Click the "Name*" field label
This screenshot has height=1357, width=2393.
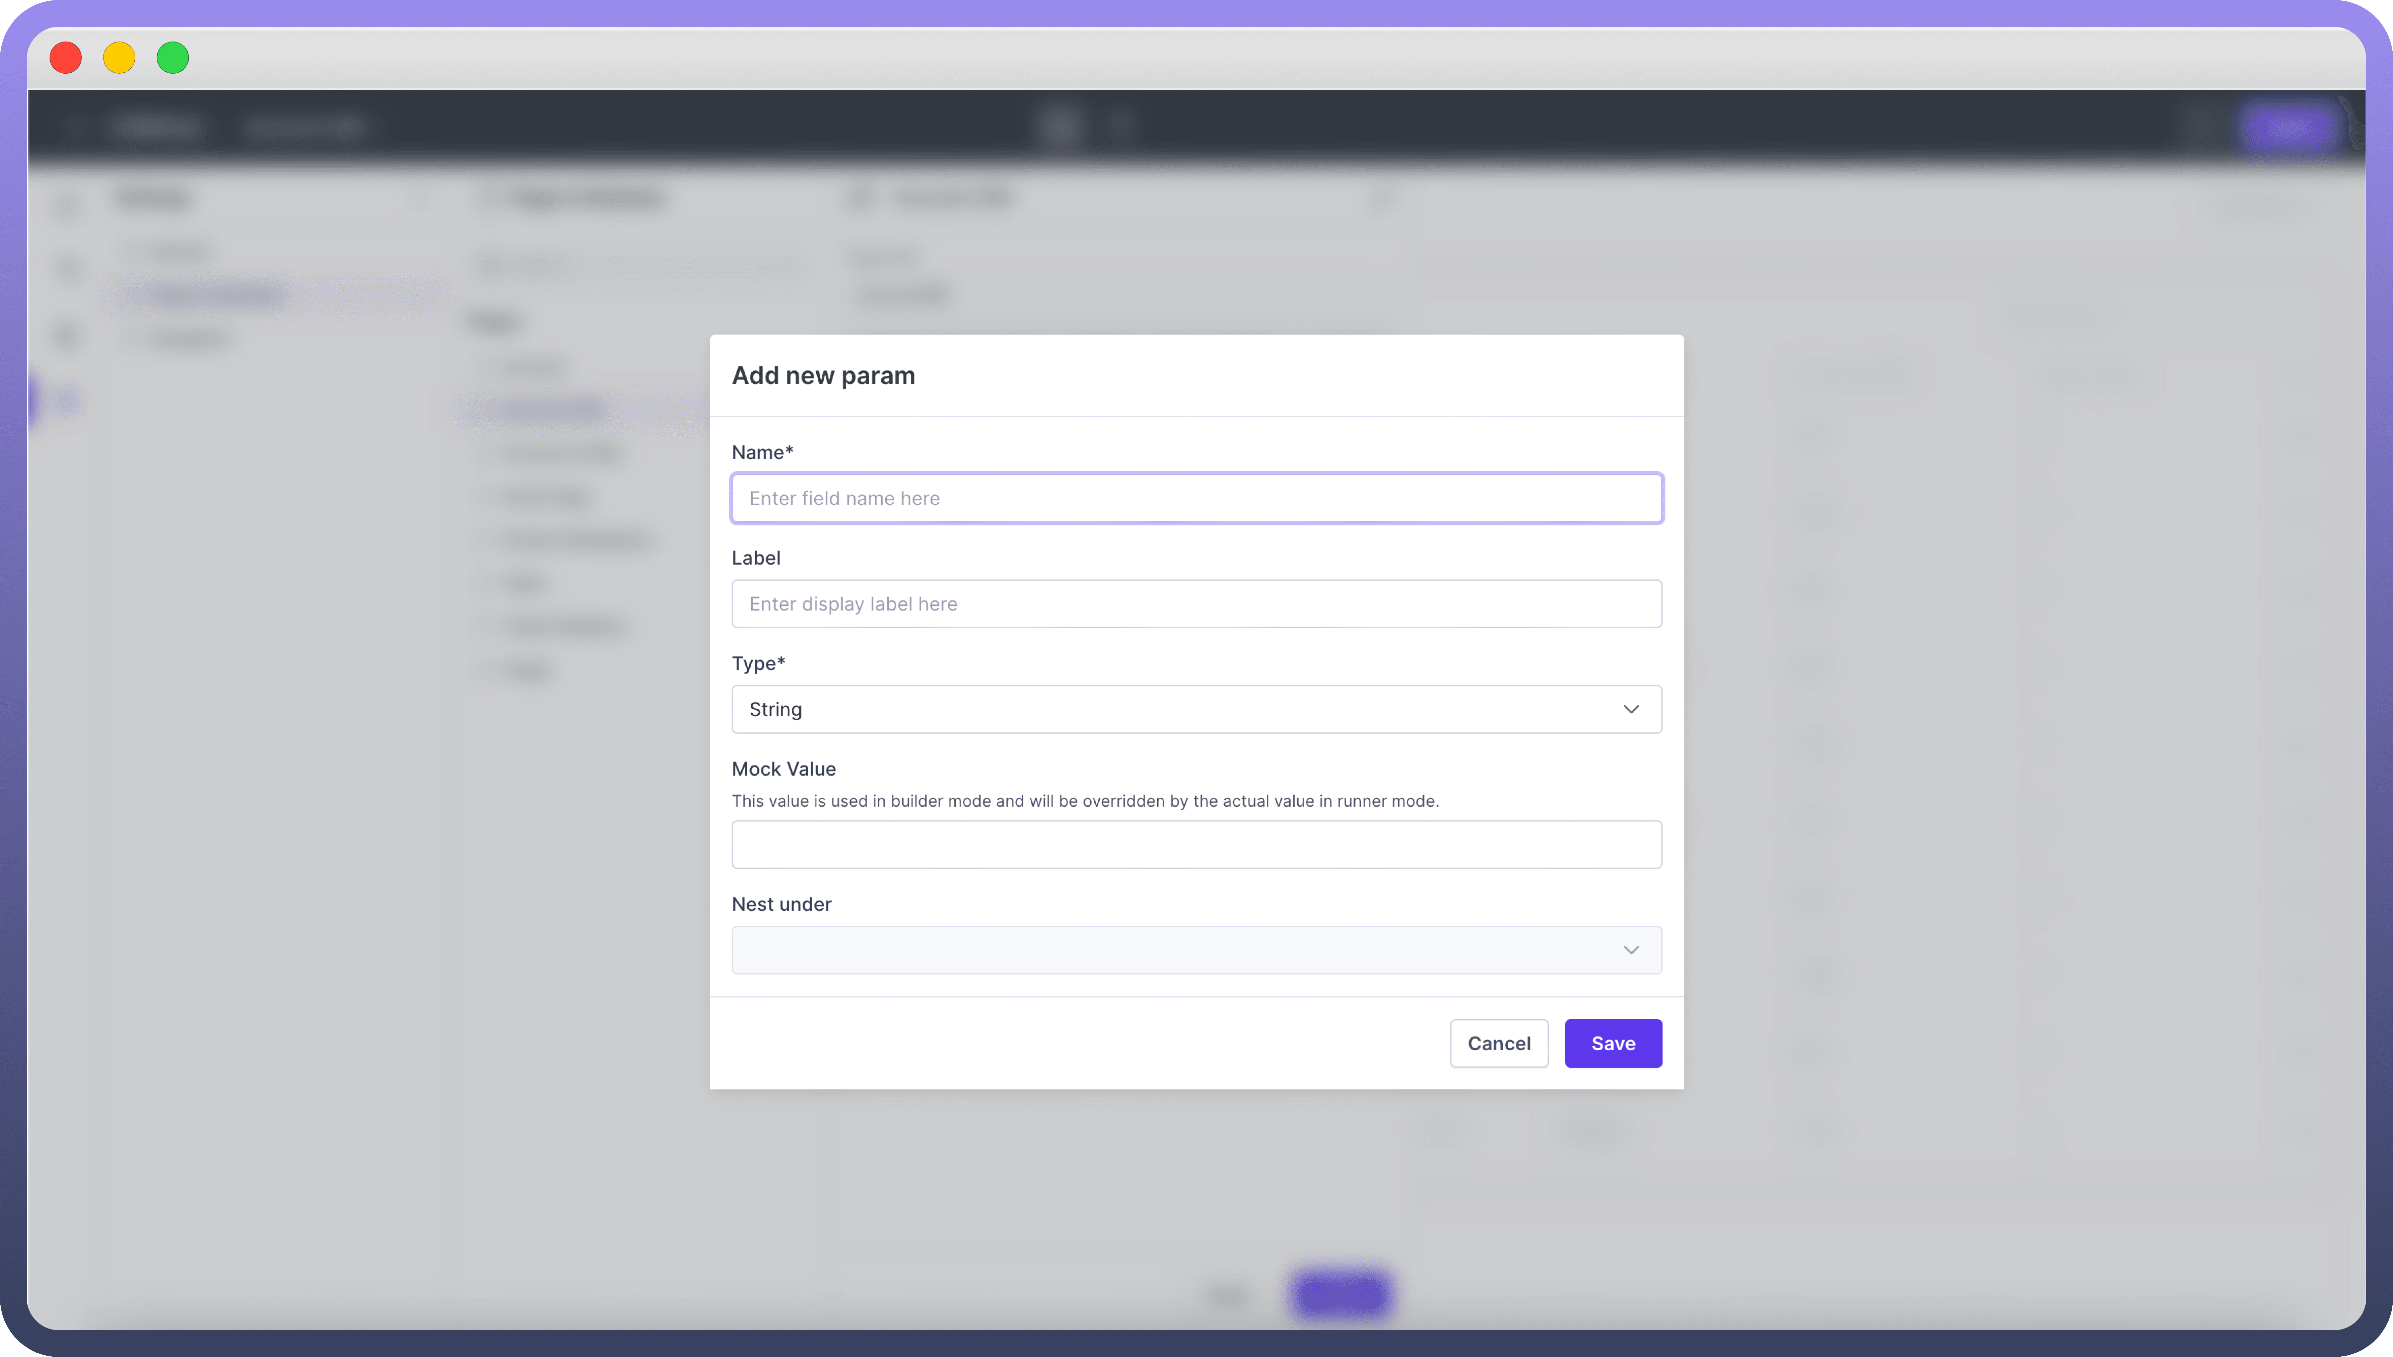pyautogui.click(x=762, y=452)
